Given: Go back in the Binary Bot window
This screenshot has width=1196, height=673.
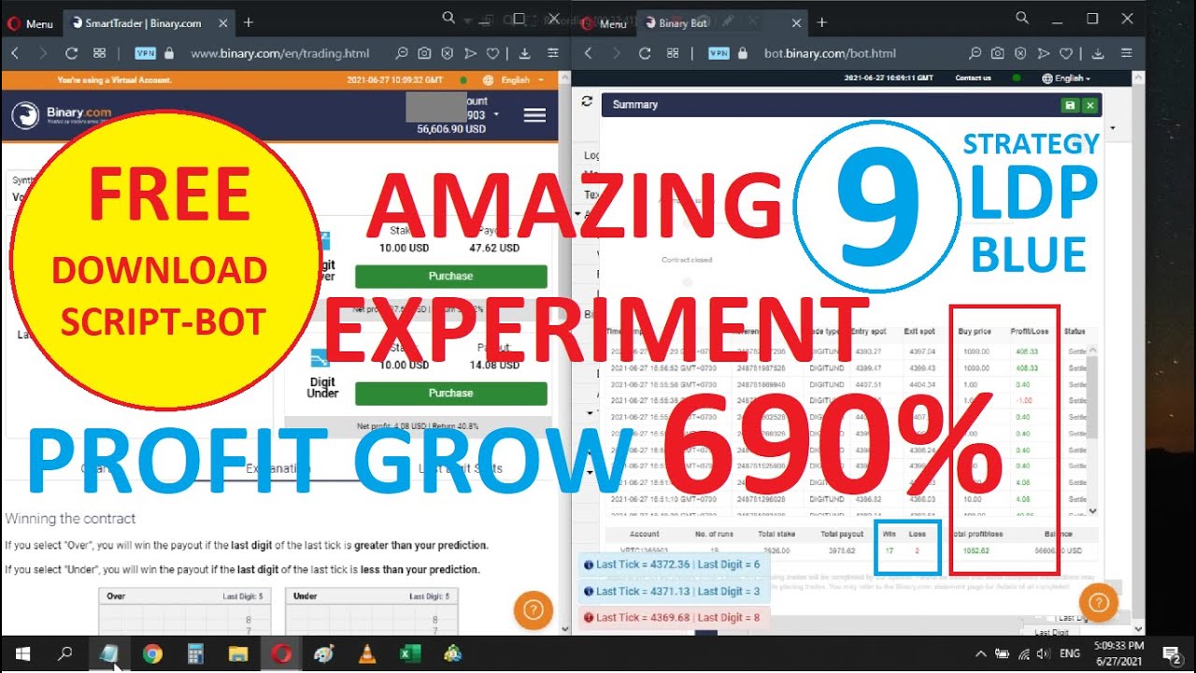Looking at the screenshot, I should tap(590, 54).
